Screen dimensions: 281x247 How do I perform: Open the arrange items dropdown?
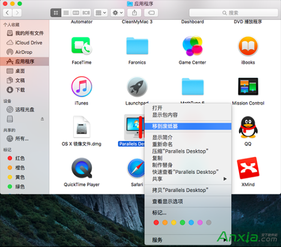pos(101,13)
